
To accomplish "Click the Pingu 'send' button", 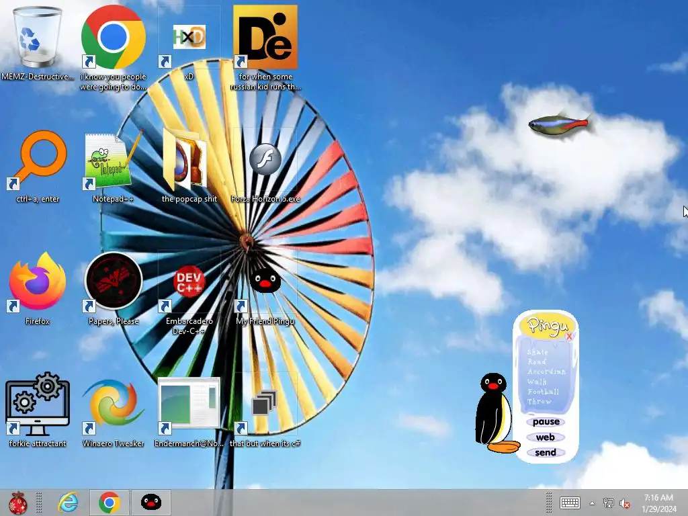I will click(546, 452).
